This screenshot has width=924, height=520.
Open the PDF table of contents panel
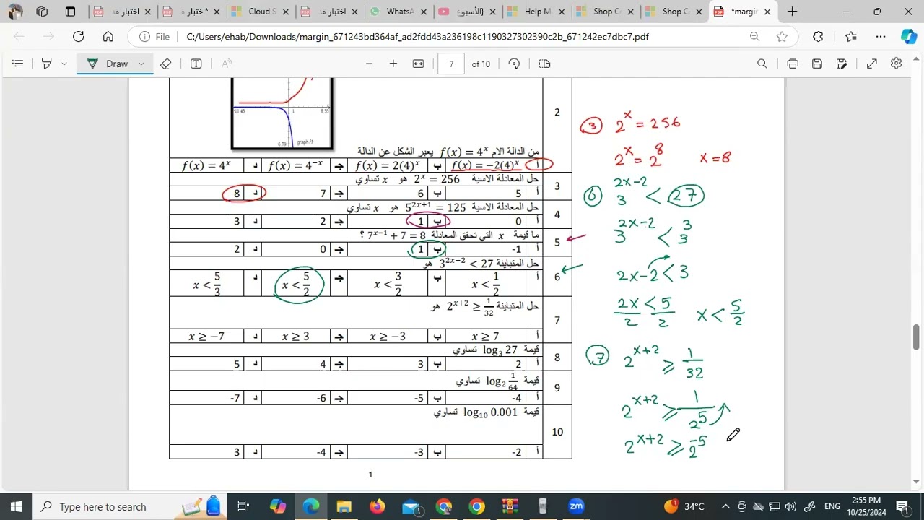pyautogui.click(x=18, y=64)
